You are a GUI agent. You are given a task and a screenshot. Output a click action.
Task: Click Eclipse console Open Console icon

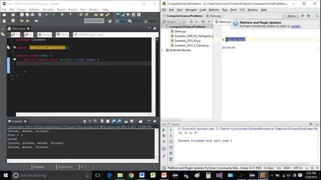coord(140,121)
